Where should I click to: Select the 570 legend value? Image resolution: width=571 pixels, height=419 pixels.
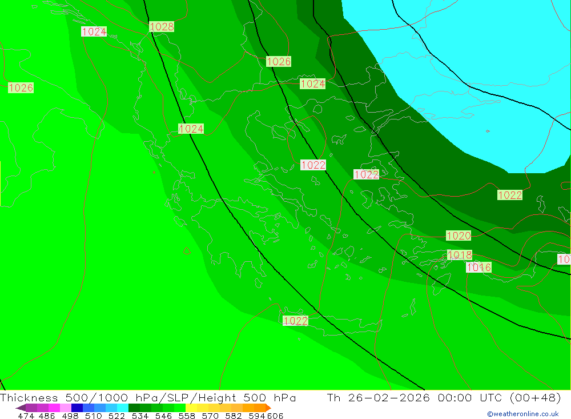tap(210, 416)
